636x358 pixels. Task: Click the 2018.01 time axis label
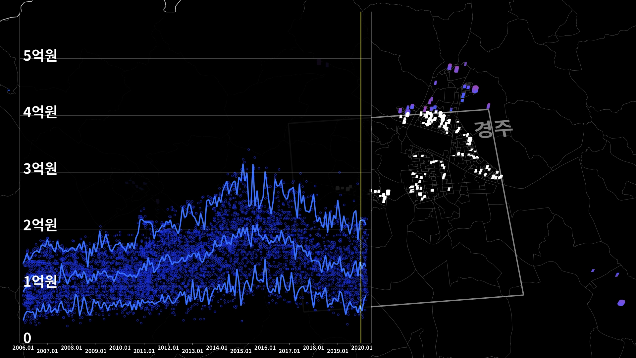(313, 348)
